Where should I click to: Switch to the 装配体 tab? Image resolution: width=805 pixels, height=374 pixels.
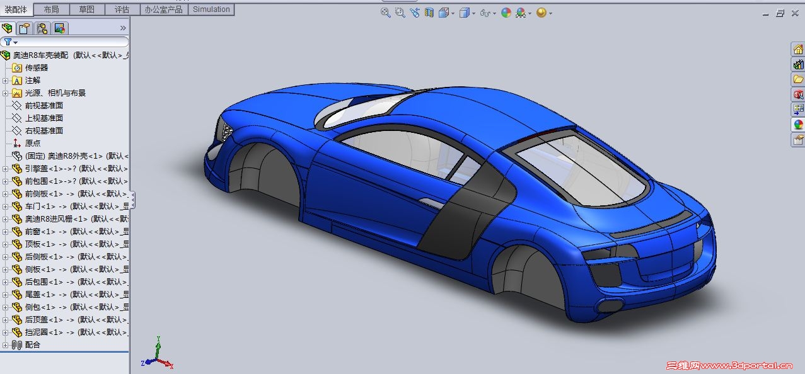tap(16, 9)
